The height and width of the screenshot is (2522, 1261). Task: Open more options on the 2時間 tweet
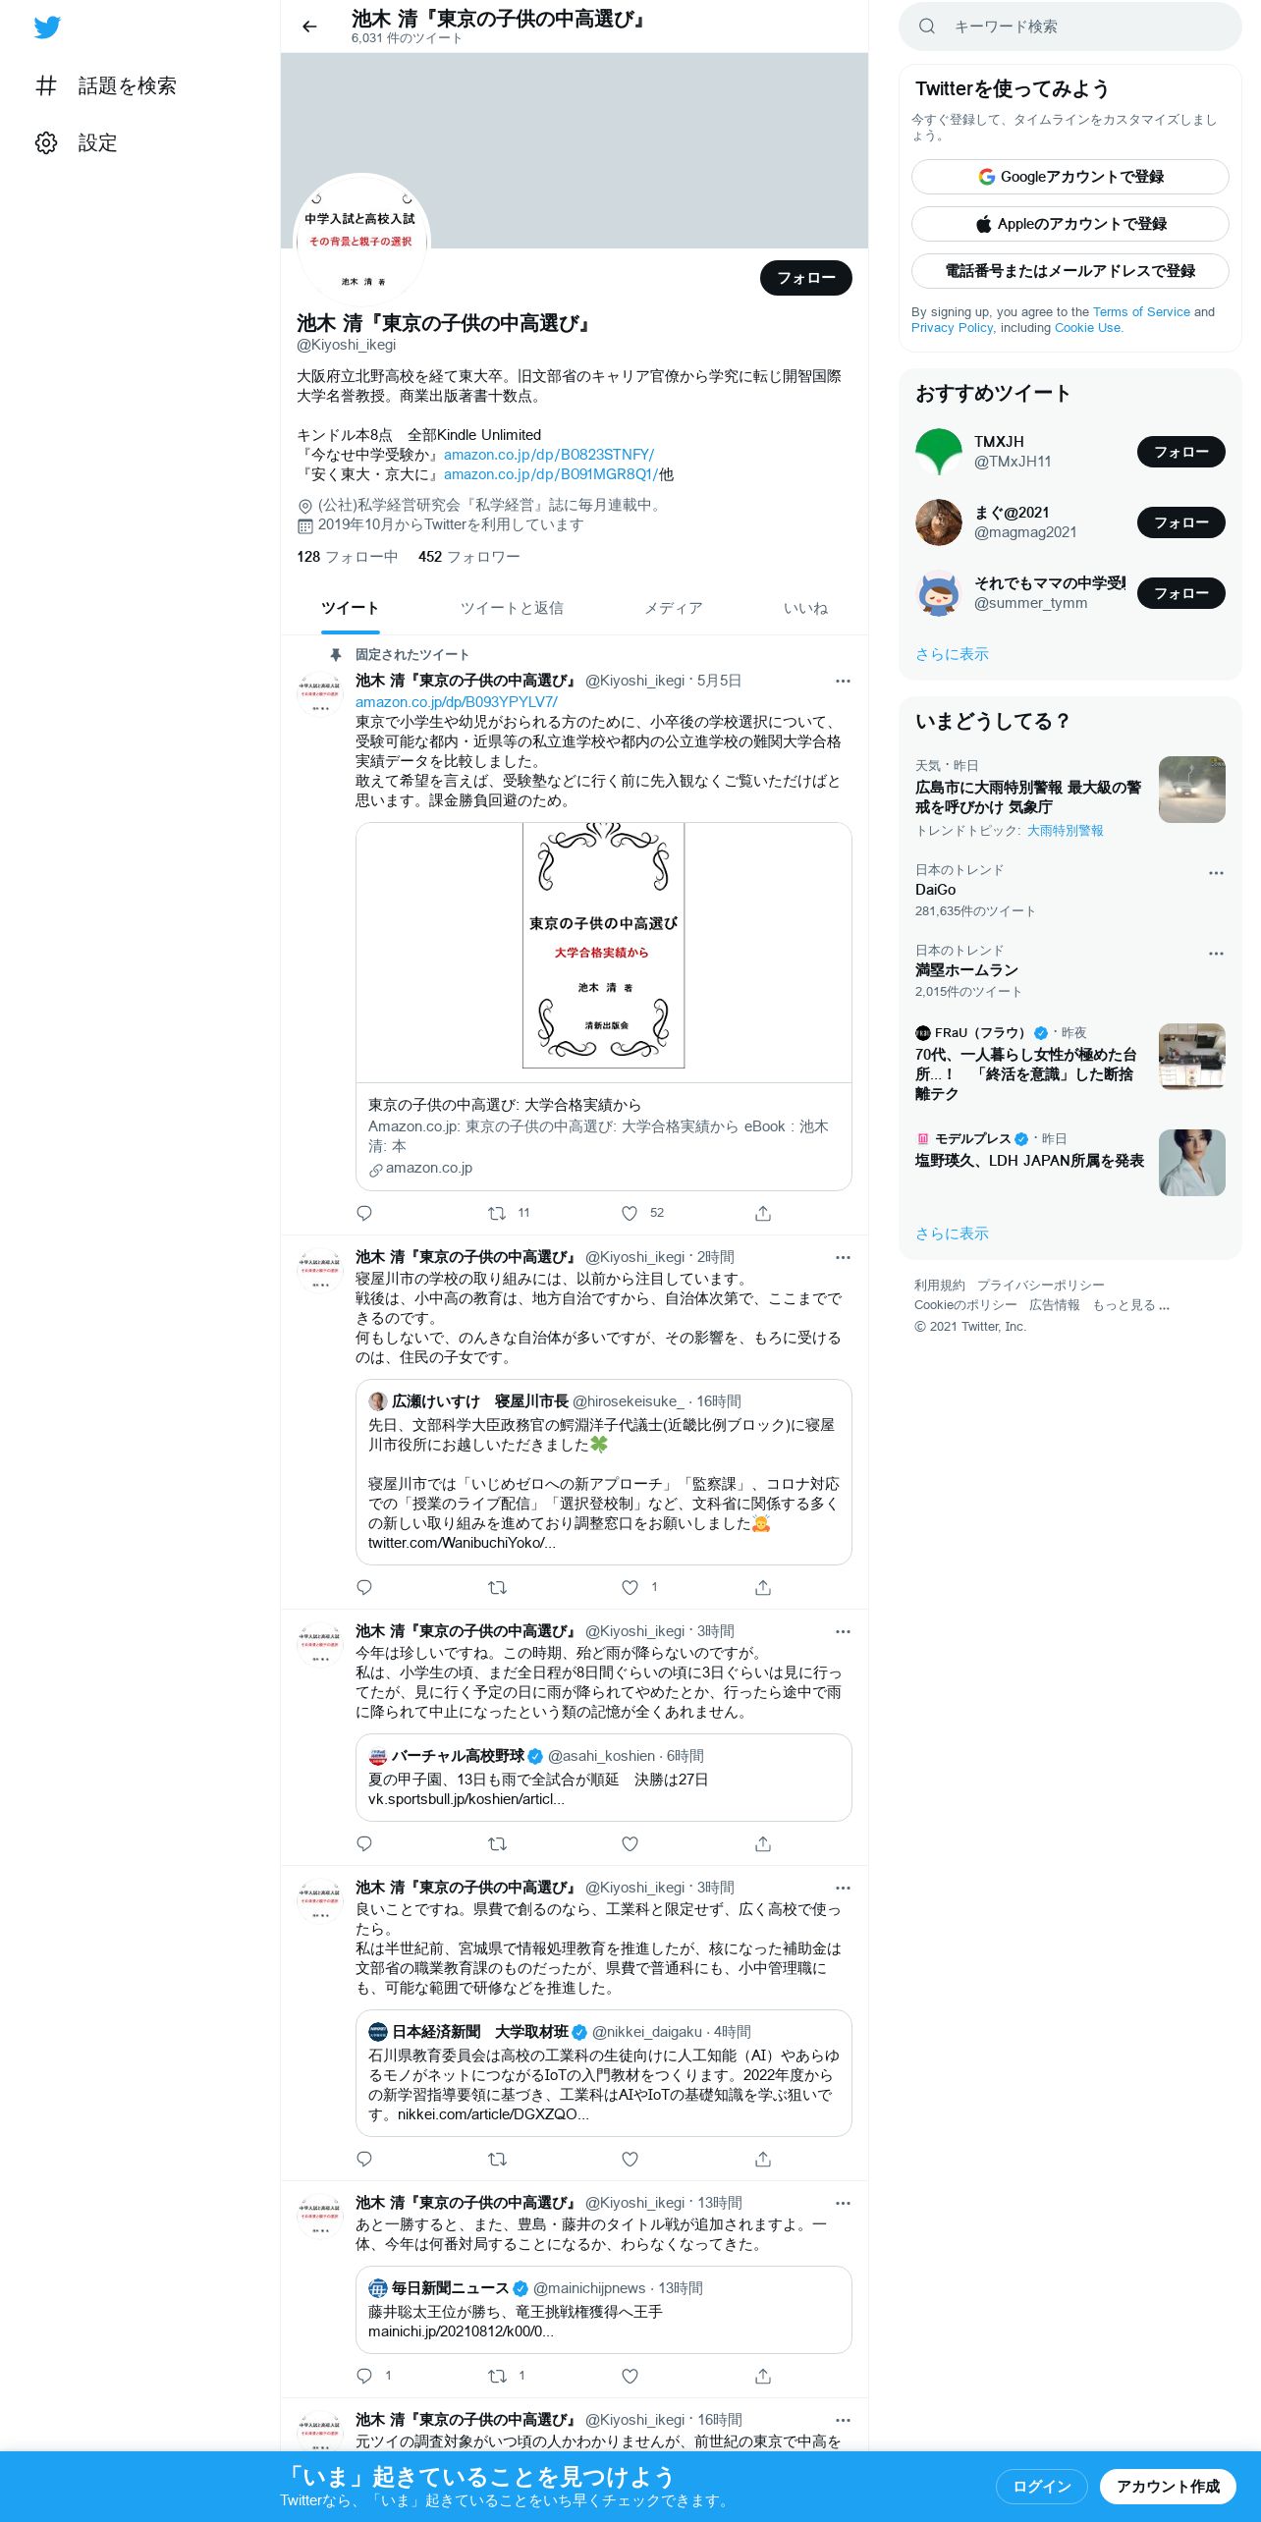843,1257
